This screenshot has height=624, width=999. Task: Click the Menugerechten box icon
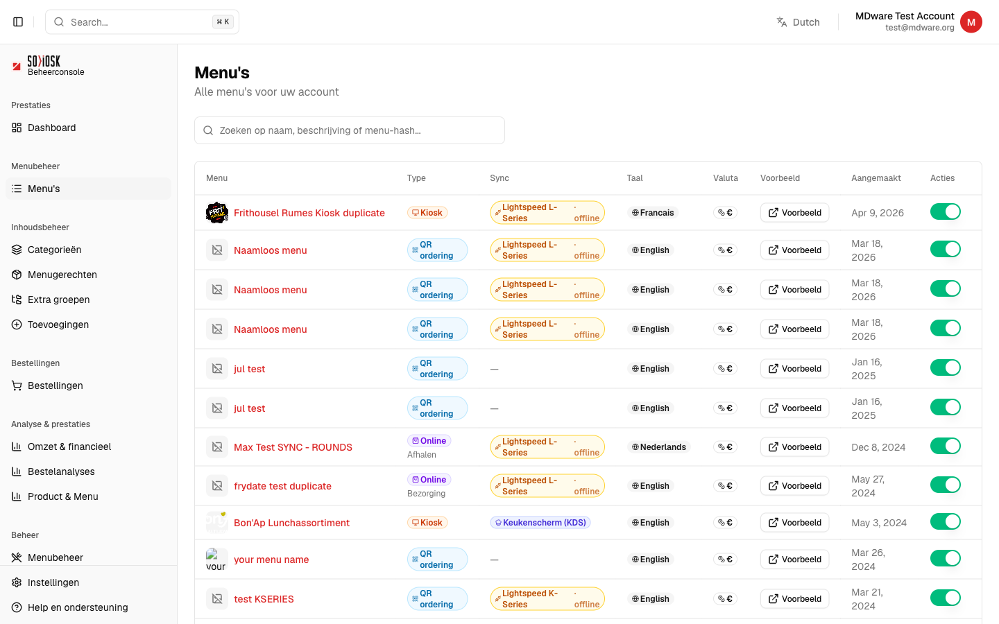click(x=17, y=275)
